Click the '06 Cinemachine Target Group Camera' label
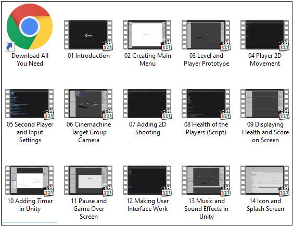This screenshot has width=293, height=226. pyautogui.click(x=89, y=132)
